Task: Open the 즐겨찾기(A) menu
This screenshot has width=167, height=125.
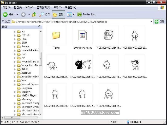Action: [x=44, y=8]
